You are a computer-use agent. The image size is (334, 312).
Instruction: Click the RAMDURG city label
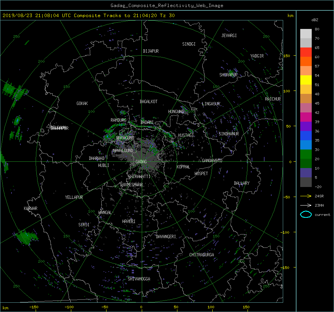click(x=118, y=120)
